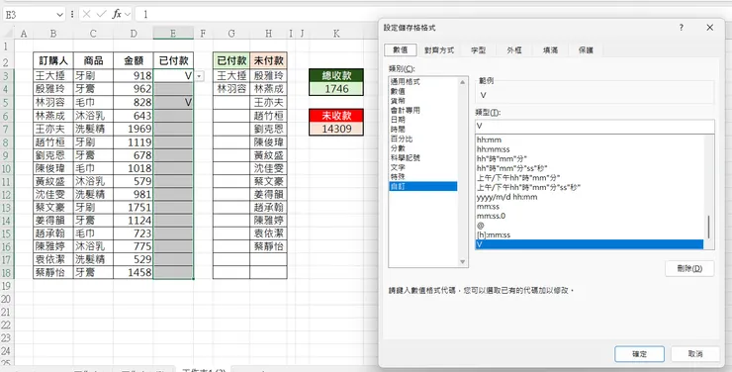The height and width of the screenshot is (372, 732).
Task: Click the 刪除(D) button
Action: [x=689, y=268]
